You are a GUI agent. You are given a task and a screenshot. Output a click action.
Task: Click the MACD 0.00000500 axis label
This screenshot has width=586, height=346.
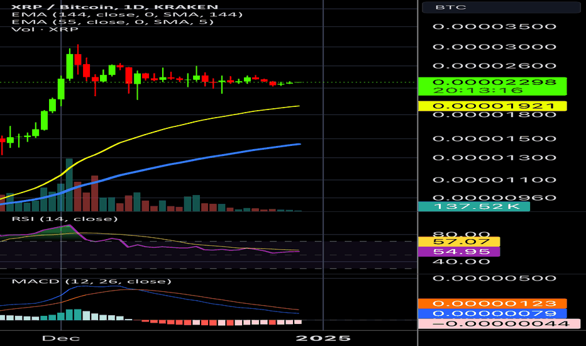[494, 278]
